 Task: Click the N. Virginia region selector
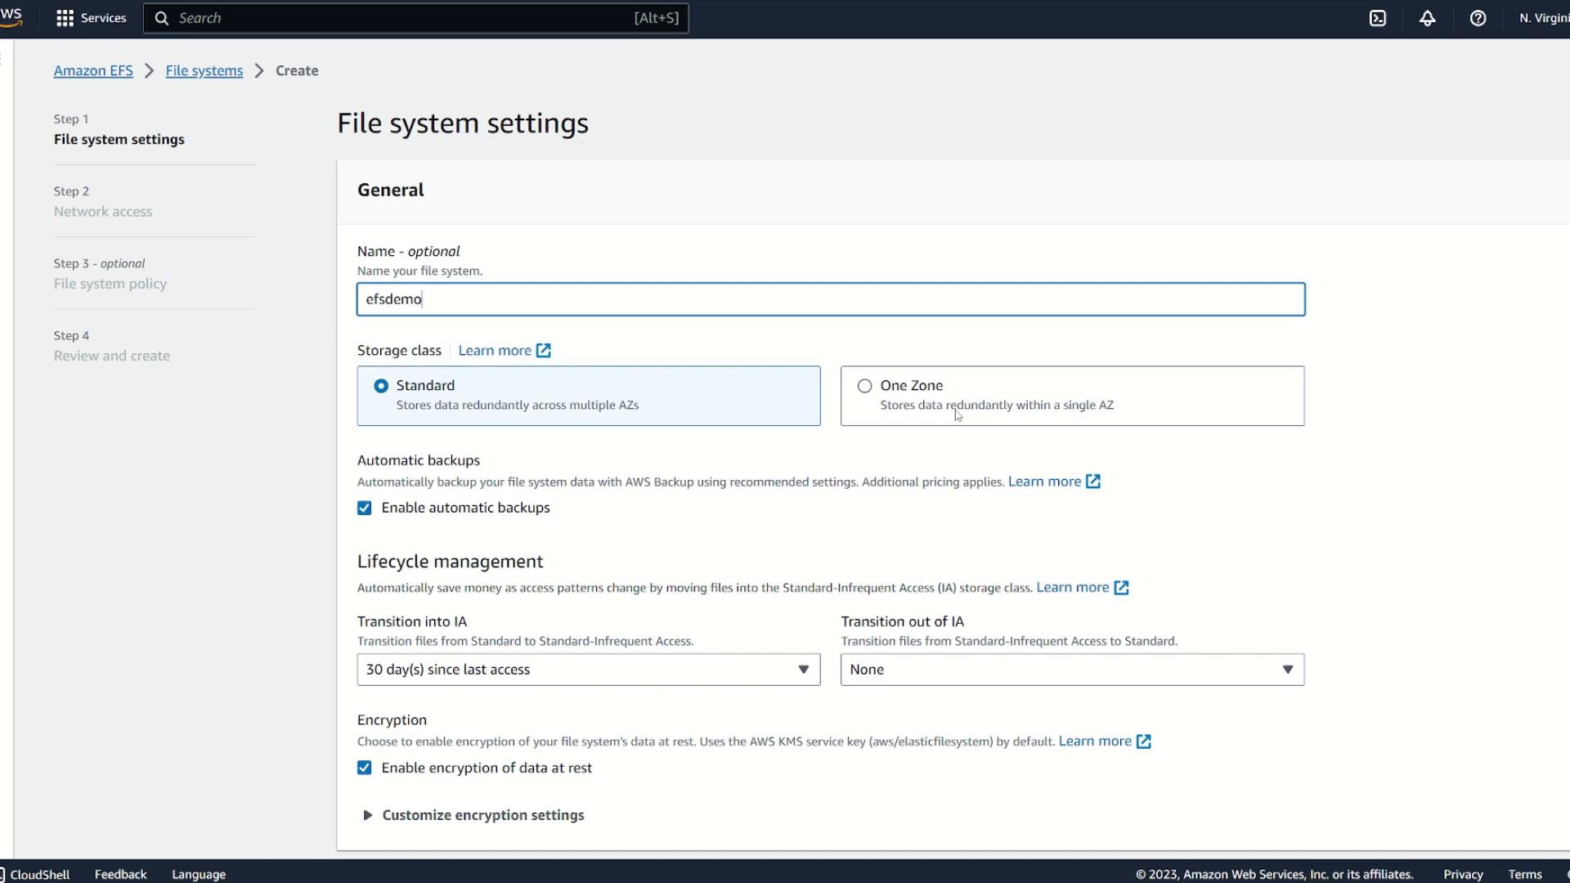pyautogui.click(x=1542, y=18)
